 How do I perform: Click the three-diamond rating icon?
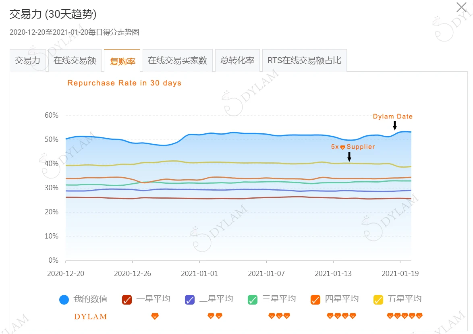tap(279, 316)
